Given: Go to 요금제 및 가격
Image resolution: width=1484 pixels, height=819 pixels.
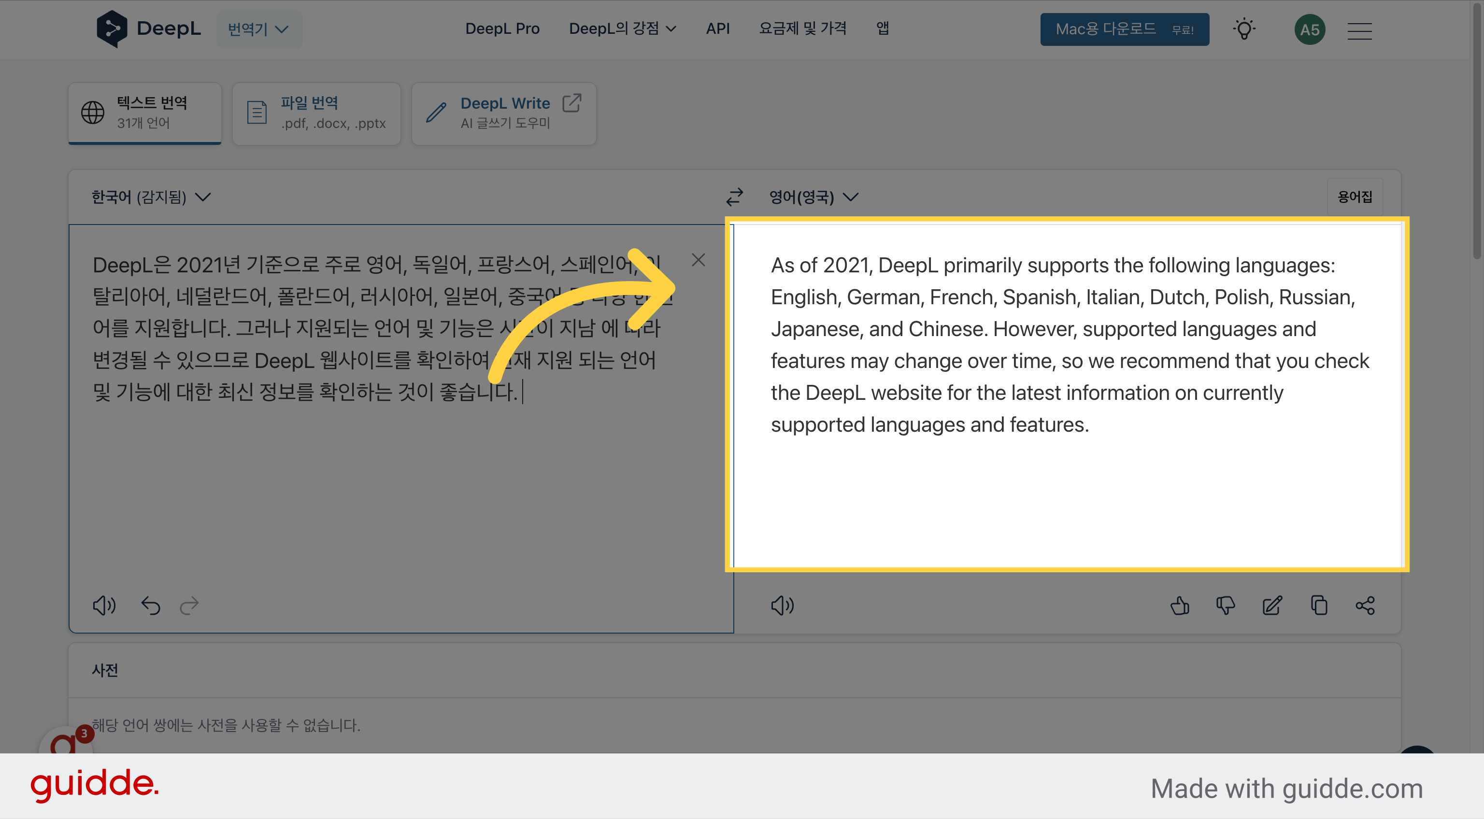Looking at the screenshot, I should click(802, 29).
